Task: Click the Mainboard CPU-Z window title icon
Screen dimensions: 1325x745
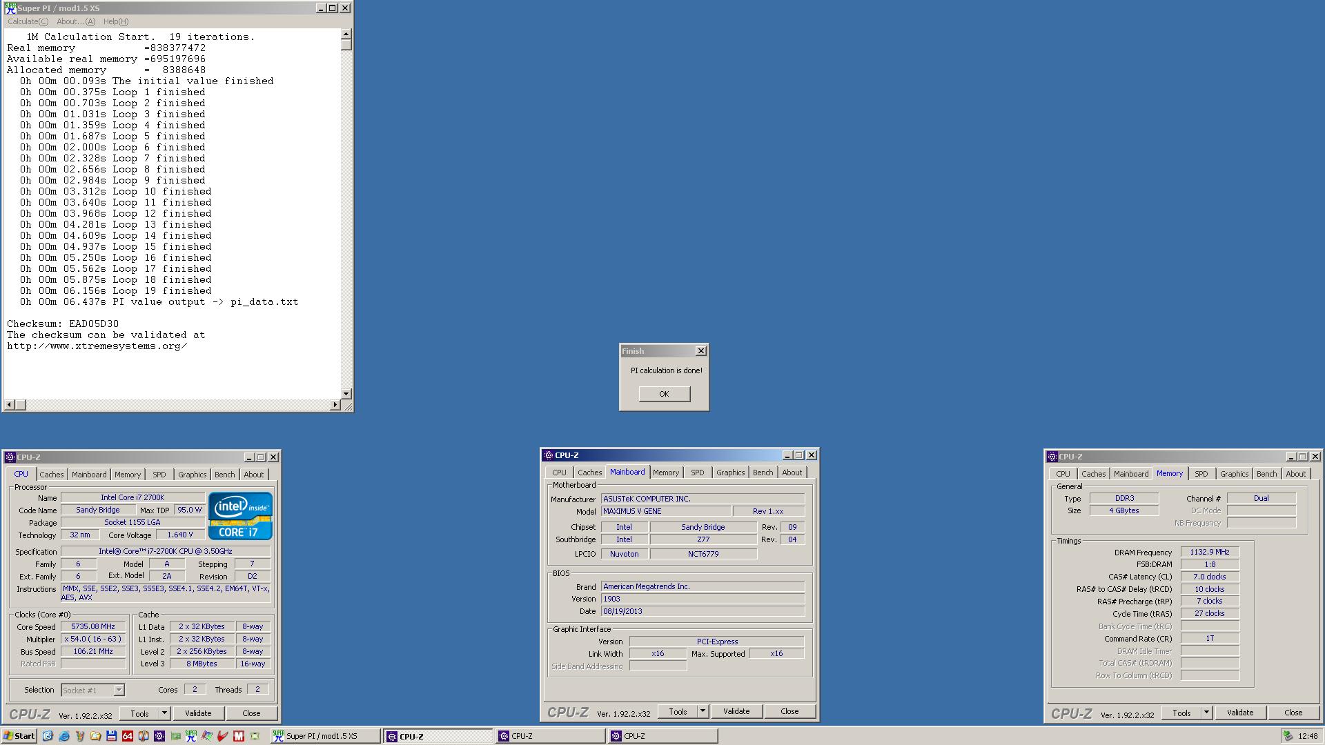Action: tap(549, 455)
